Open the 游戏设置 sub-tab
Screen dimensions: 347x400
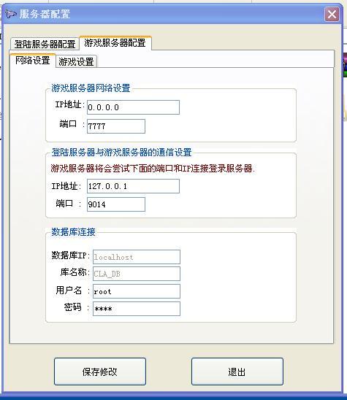click(76, 62)
